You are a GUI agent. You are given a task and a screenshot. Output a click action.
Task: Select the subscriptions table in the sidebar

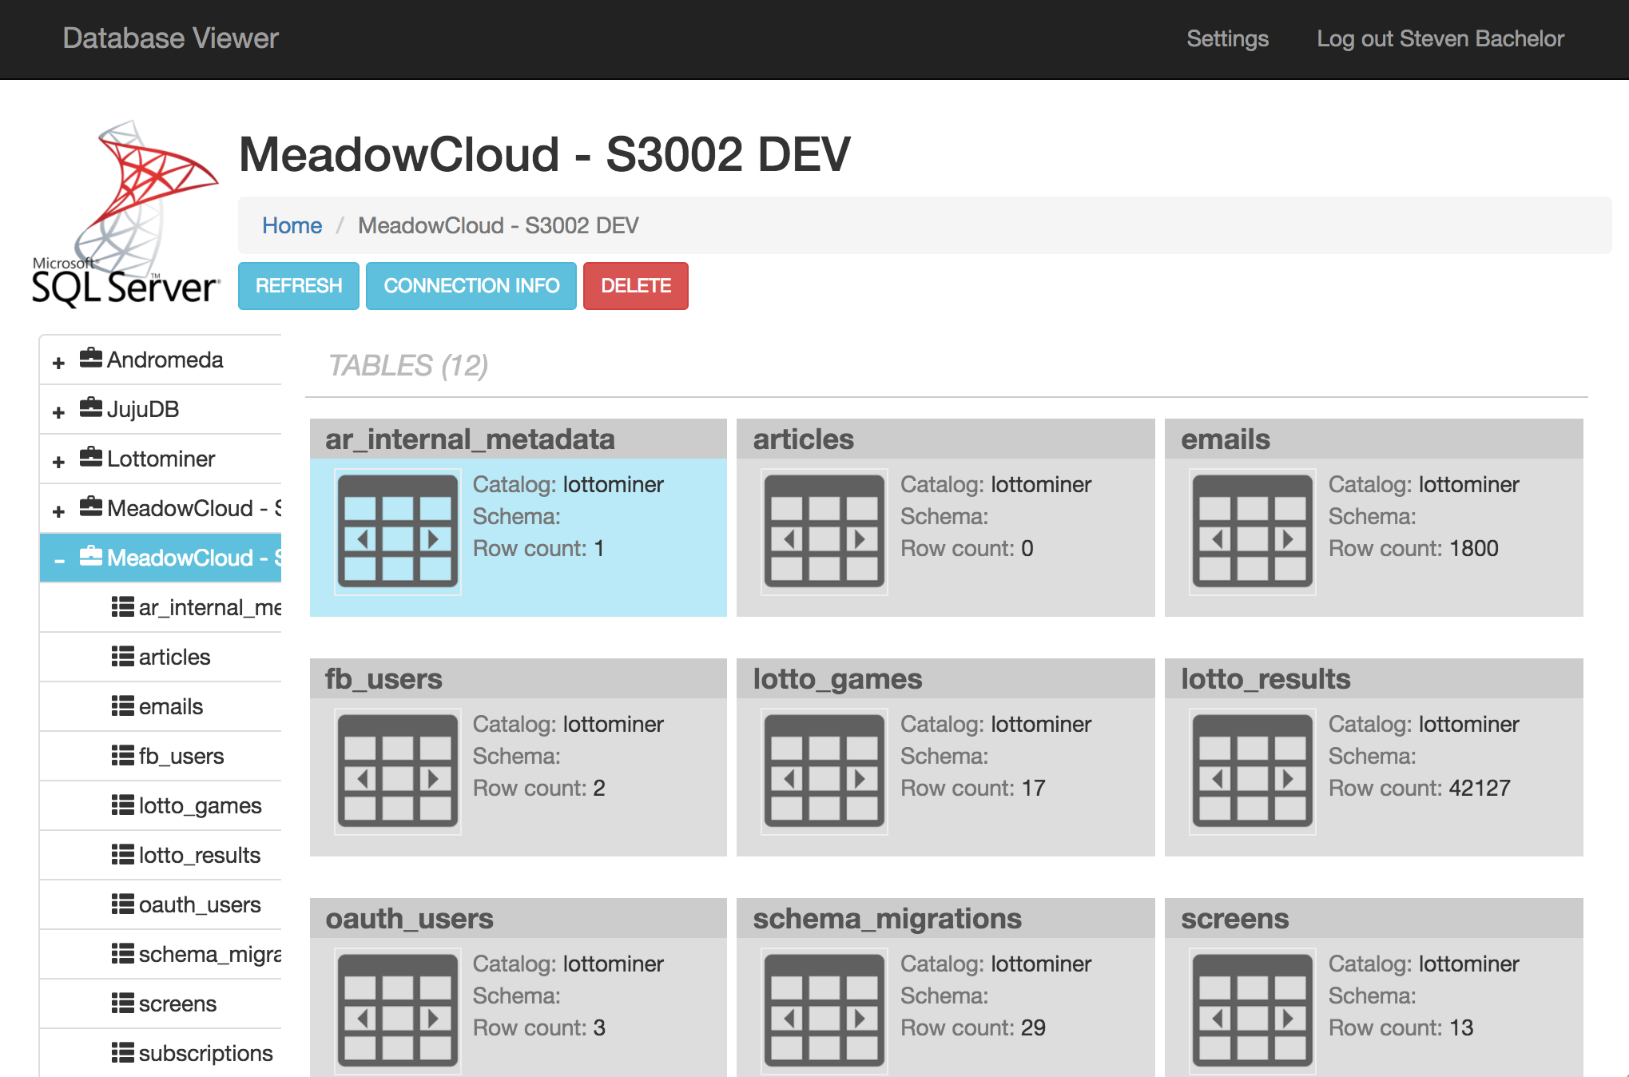(x=205, y=1053)
